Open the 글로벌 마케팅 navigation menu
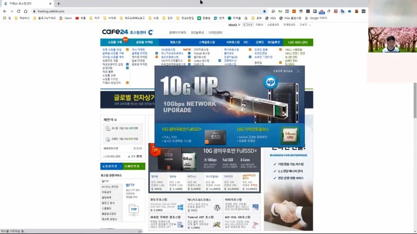 pyautogui.click(x=144, y=42)
